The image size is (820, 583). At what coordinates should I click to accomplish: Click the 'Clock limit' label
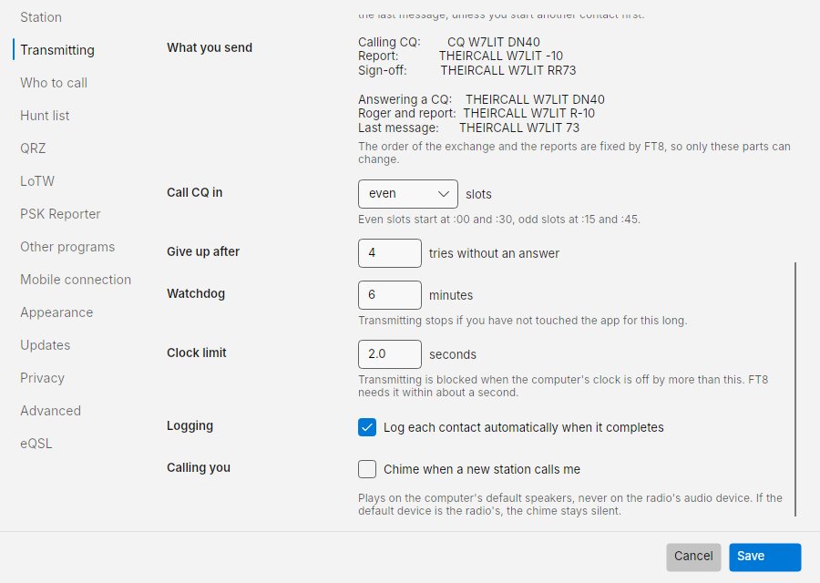(196, 353)
